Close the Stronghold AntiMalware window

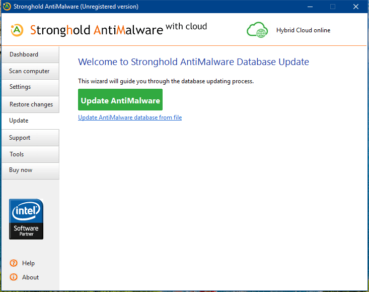(356, 7)
